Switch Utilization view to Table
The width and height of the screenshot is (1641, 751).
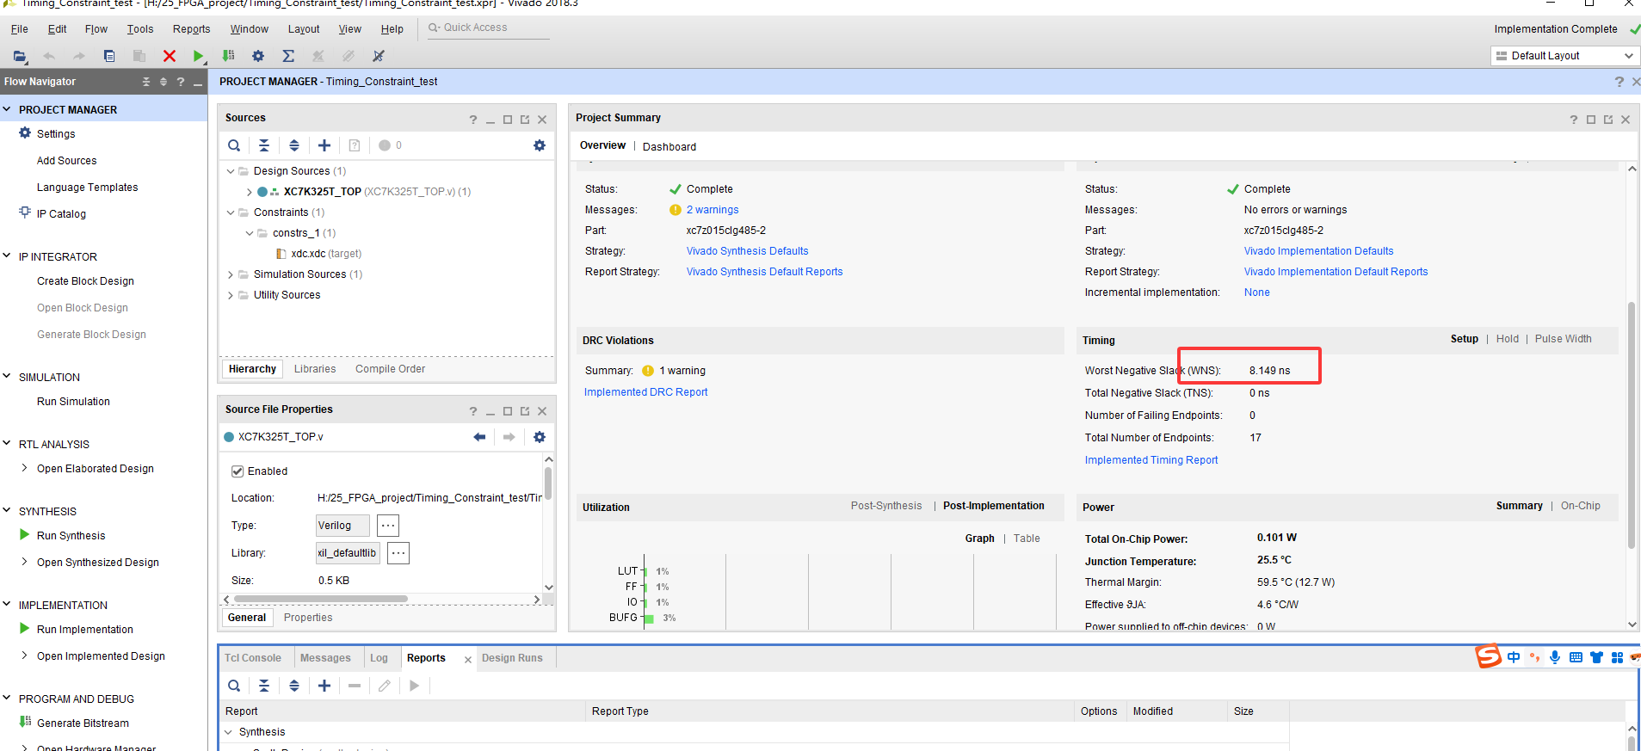click(1027, 539)
